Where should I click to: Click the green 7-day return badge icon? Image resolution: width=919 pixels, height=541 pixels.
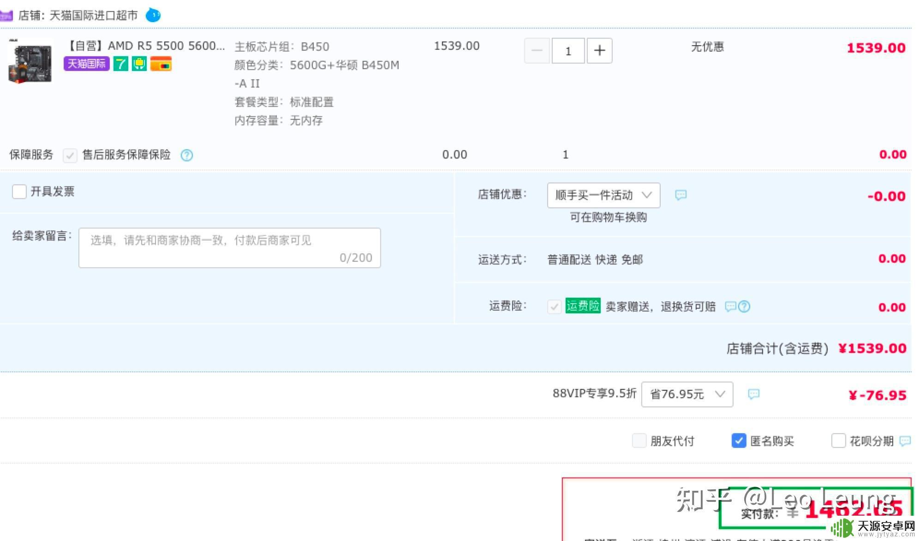[121, 64]
